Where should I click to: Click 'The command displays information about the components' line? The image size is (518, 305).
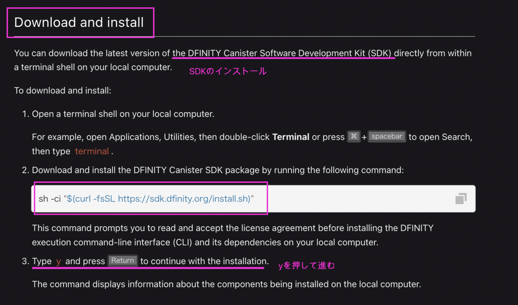(x=226, y=284)
